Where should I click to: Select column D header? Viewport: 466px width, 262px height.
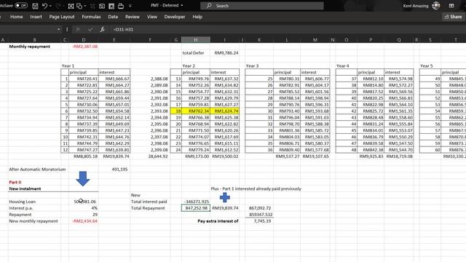coord(84,39)
